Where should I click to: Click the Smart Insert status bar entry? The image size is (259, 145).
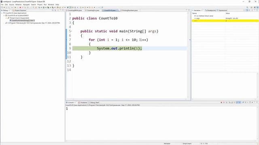coord(187,143)
